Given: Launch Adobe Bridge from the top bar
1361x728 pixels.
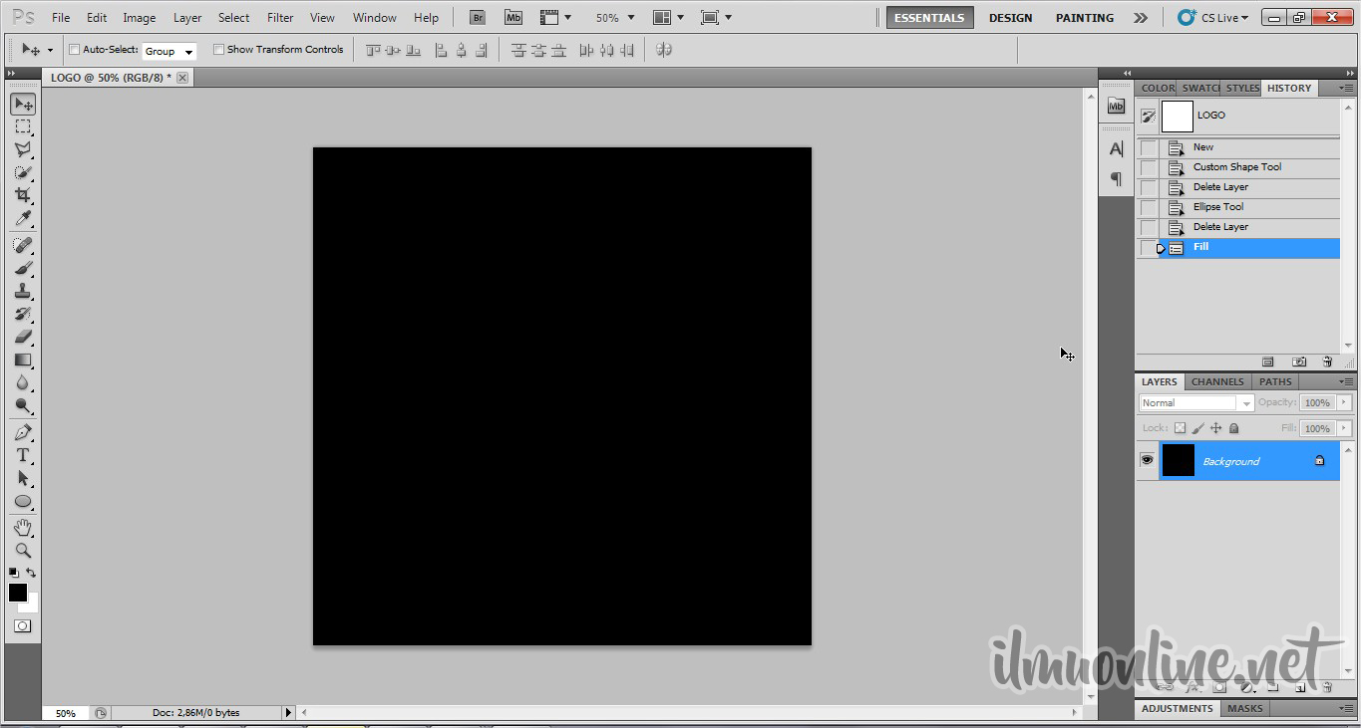Looking at the screenshot, I should pyautogui.click(x=478, y=18).
